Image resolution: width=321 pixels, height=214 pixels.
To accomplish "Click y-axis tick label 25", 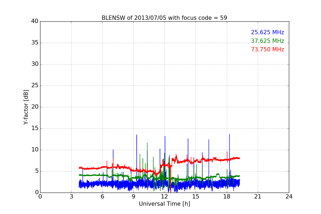I will point(35,86).
